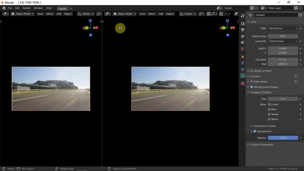Disable the Background Images checkbox
Screen dimensions: 304x171
click(252, 87)
